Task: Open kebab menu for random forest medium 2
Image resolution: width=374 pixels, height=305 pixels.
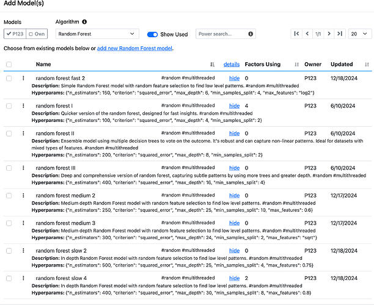Action: click(x=23, y=195)
